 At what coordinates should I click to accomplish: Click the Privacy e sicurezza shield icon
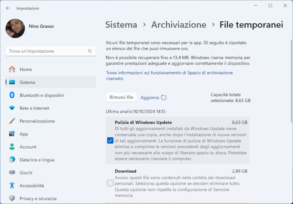pos(12,198)
